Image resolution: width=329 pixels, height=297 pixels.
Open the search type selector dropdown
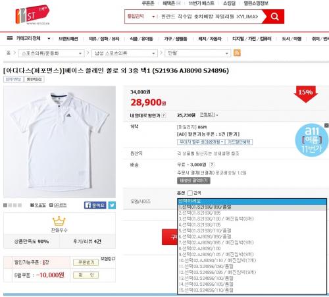[141, 16]
